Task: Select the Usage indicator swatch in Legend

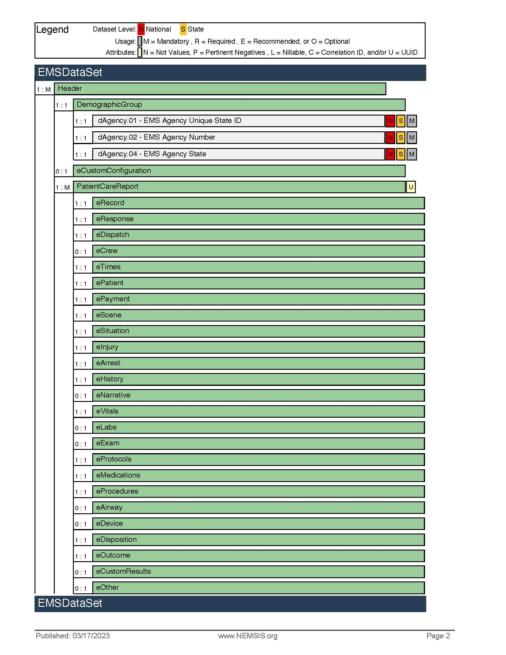Action: (140, 41)
